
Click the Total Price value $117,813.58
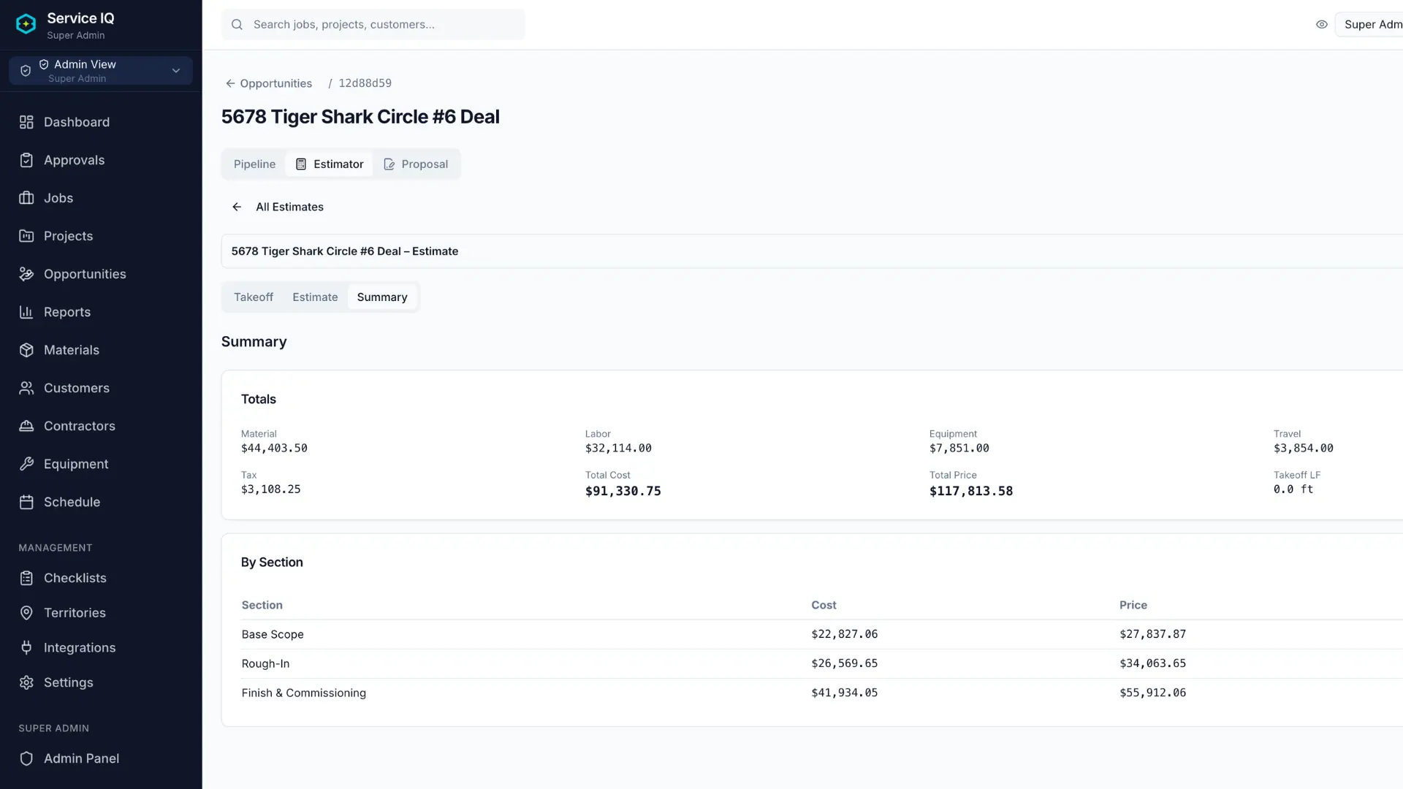pyautogui.click(x=970, y=491)
